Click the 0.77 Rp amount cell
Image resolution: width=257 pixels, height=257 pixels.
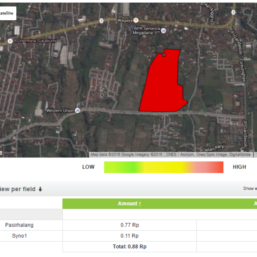point(129,225)
